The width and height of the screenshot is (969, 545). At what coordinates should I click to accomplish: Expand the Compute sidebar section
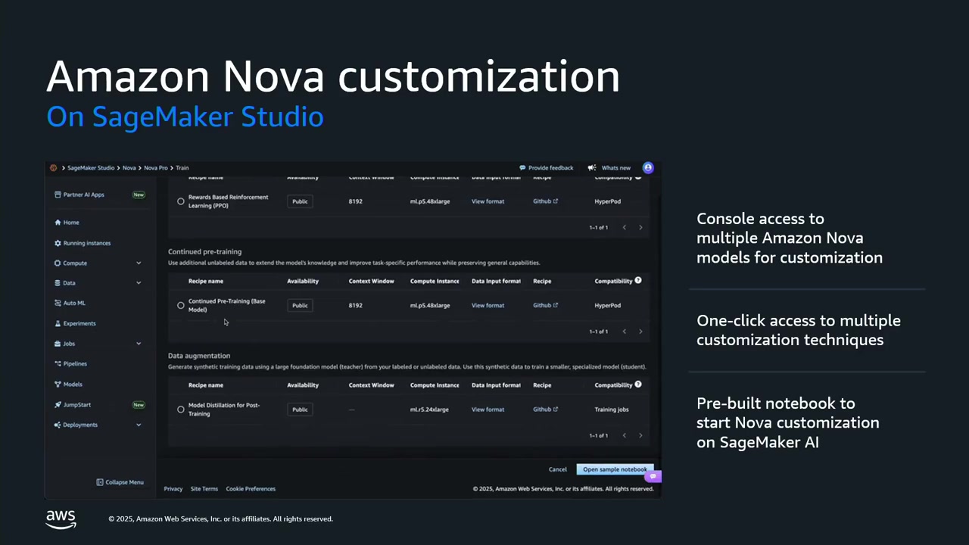pos(139,263)
